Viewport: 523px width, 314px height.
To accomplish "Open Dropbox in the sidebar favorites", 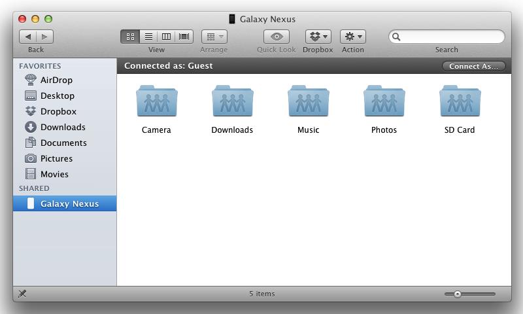I will pos(65,111).
